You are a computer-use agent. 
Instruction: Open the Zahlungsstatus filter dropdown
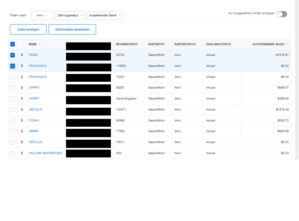(x=70, y=16)
